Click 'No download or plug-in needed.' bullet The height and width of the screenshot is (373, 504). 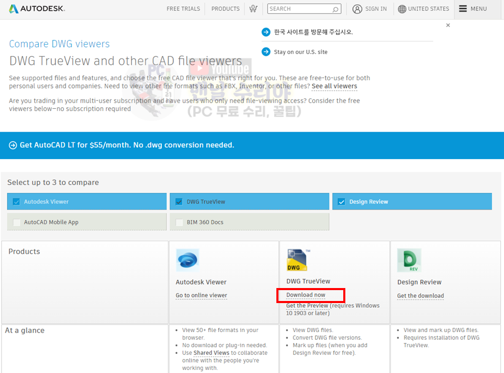point(225,345)
